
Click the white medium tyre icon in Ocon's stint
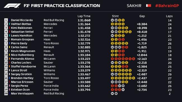tap(123, 90)
